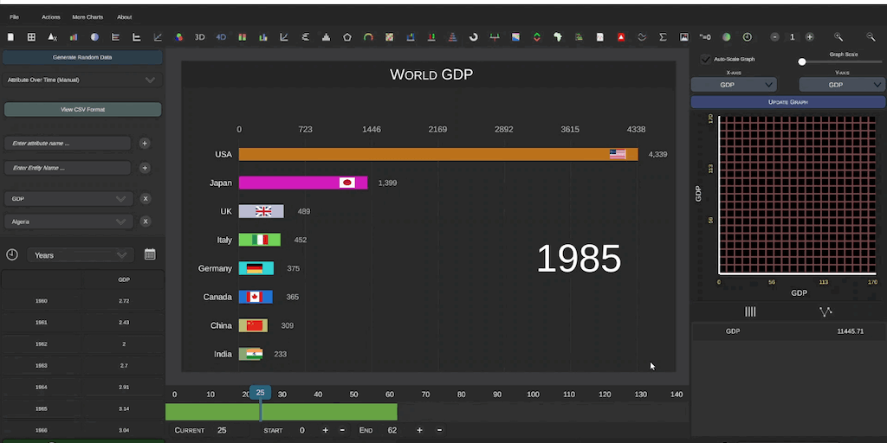Switch to line graph view icon
This screenshot has height=443, width=887.
pos(825,311)
